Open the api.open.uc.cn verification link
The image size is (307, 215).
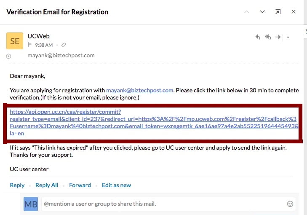(x=154, y=123)
